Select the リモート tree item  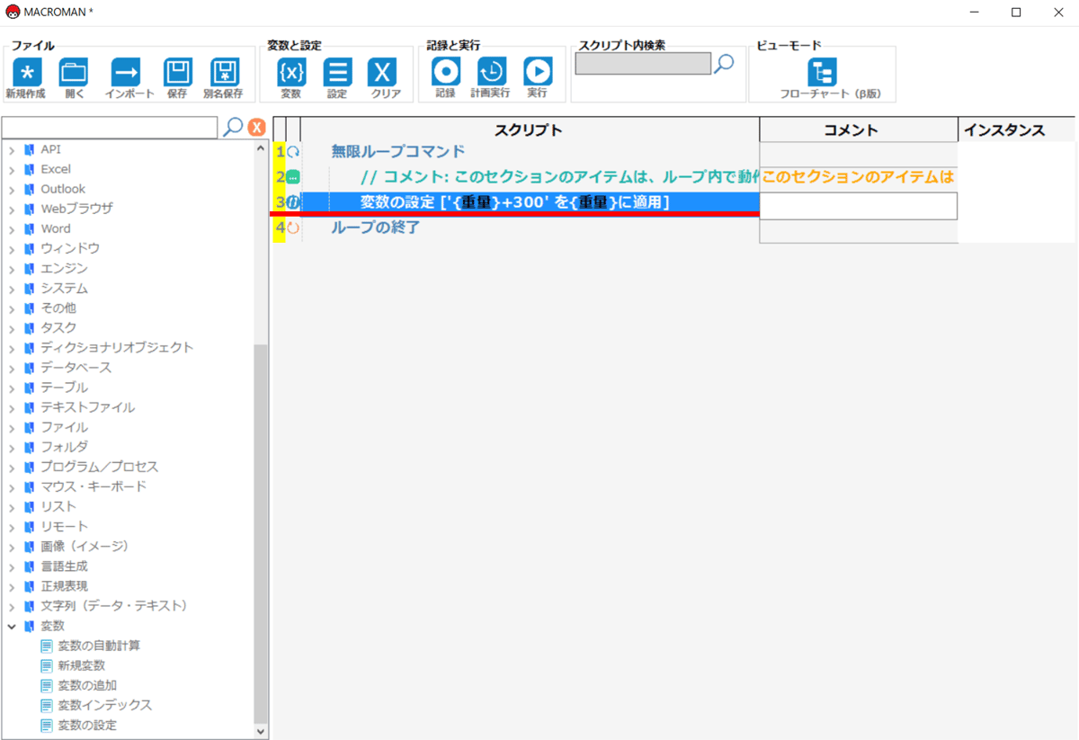point(64,526)
